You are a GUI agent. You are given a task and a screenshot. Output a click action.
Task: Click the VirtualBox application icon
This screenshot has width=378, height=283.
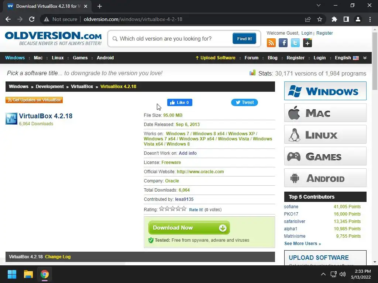tap(11, 119)
